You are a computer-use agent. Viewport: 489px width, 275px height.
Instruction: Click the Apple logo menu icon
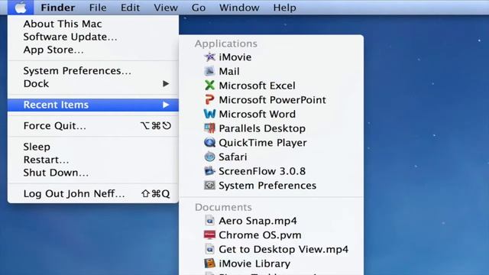[21, 7]
